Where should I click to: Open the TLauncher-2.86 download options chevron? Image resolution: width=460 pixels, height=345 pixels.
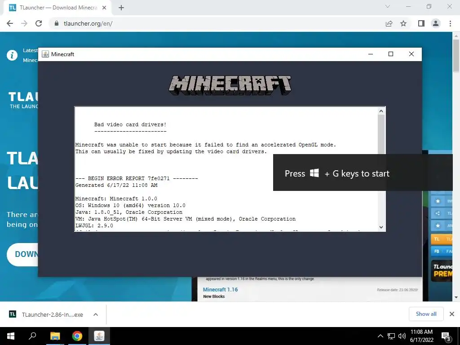96,314
